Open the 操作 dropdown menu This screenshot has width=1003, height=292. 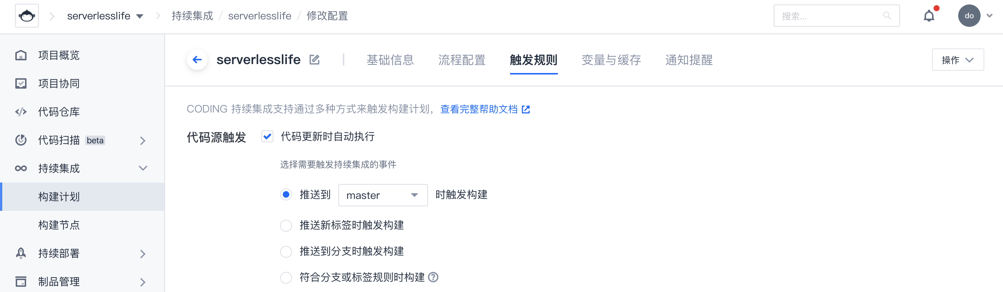coord(957,60)
